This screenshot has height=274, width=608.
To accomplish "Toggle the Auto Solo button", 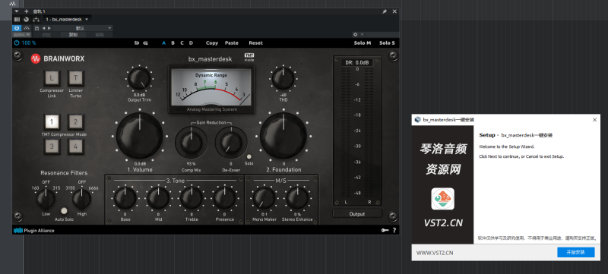I will point(64,210).
